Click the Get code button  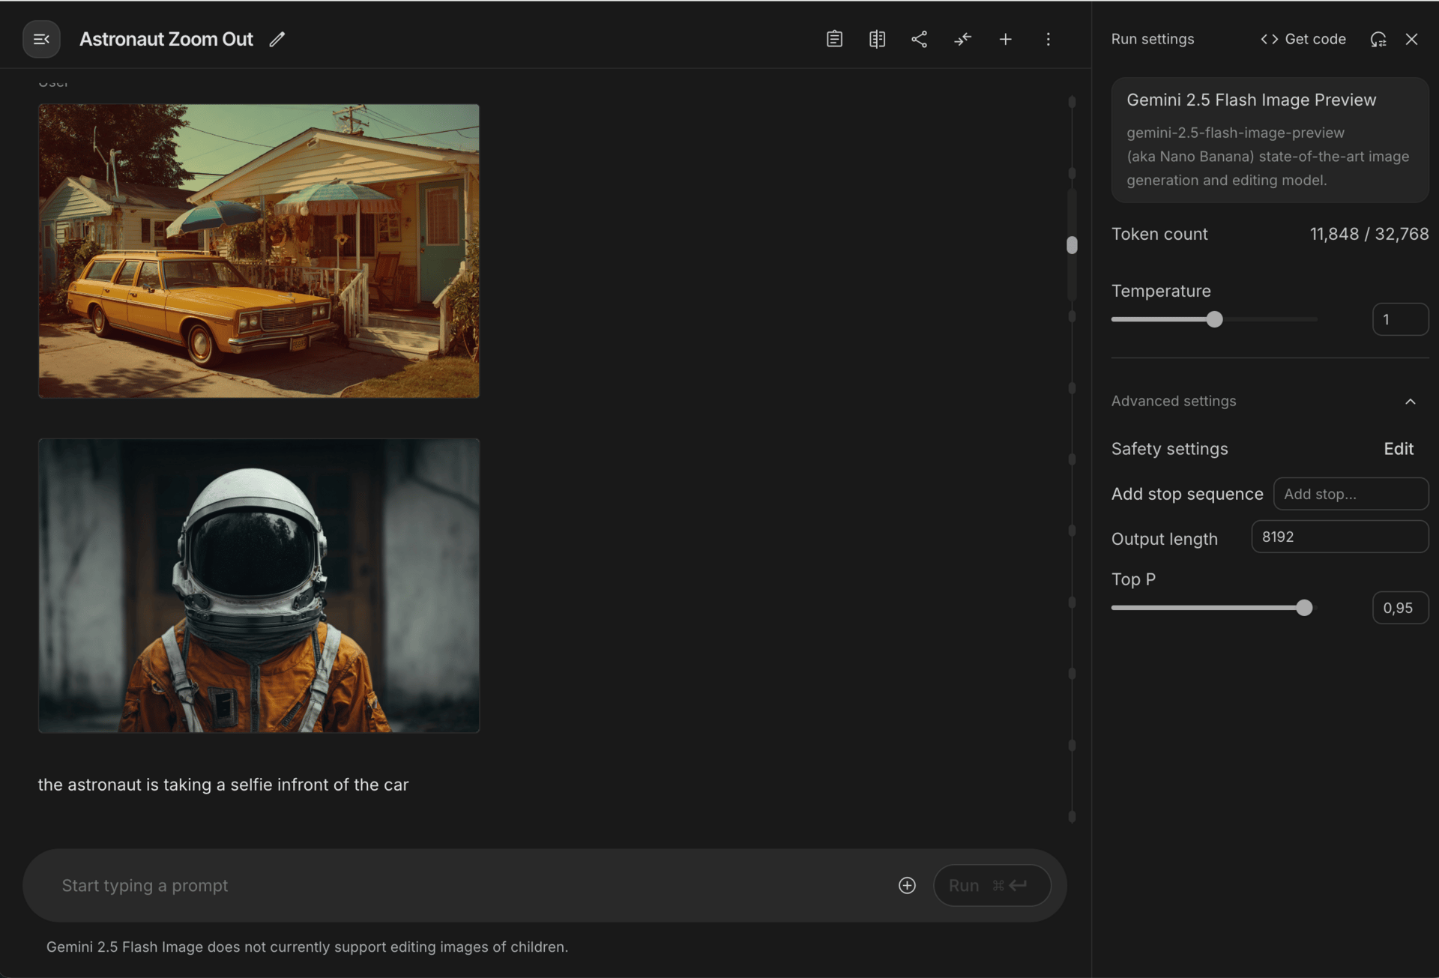point(1303,39)
